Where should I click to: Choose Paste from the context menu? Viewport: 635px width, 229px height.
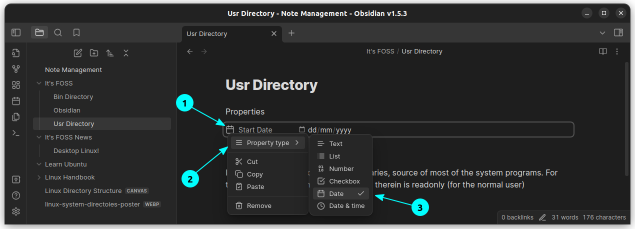268,187
